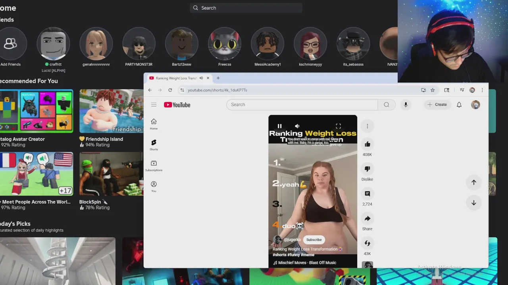This screenshot has height=285, width=508.
Task: Open Subscriptions in YouTube sidebar
Action: (x=154, y=166)
